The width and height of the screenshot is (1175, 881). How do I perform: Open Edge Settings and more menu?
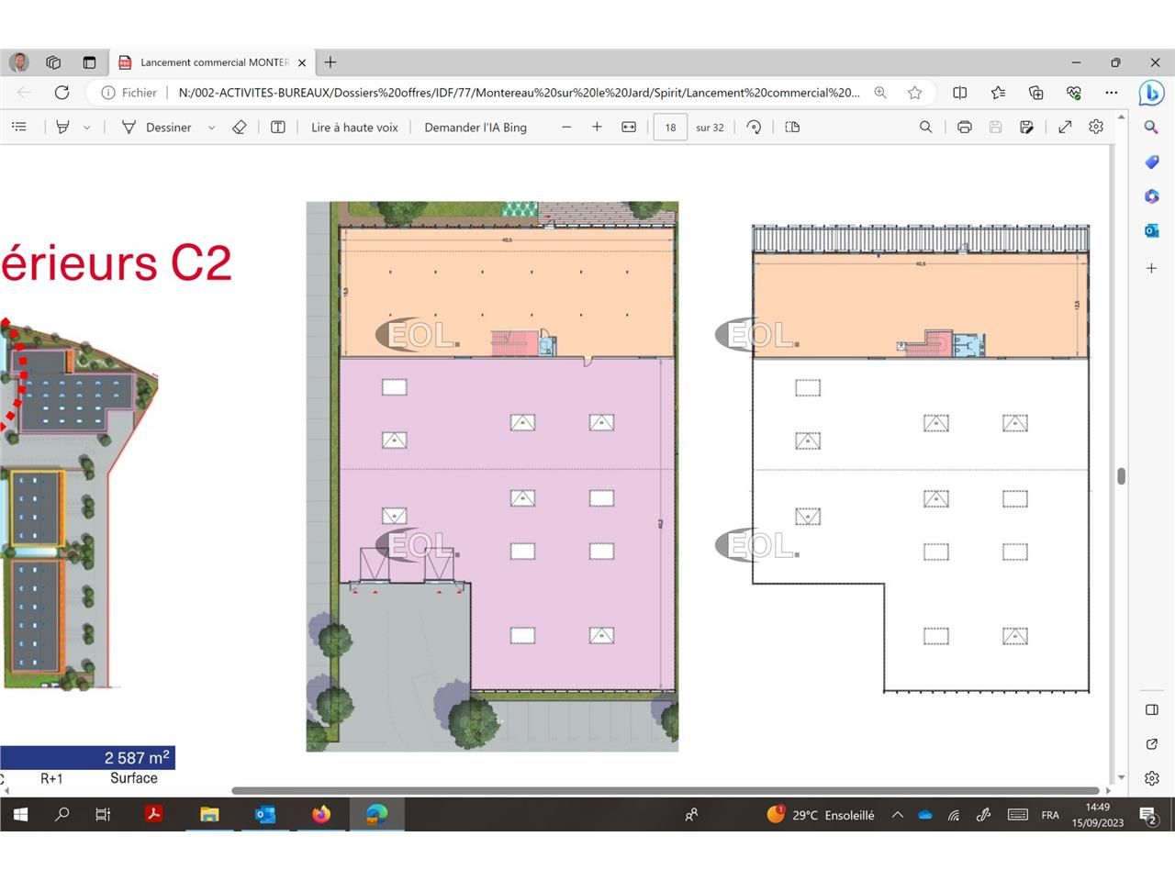click(x=1112, y=93)
